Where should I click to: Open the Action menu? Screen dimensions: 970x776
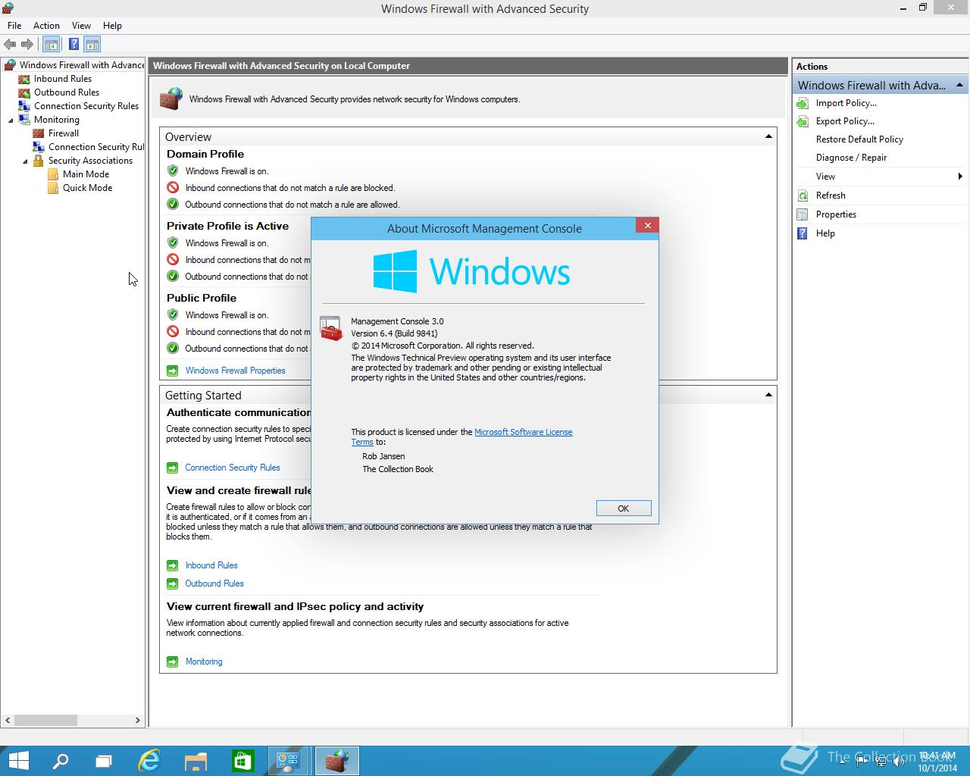[x=46, y=26]
